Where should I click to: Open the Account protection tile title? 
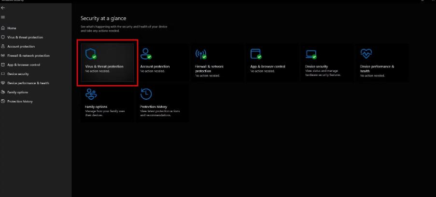click(x=155, y=66)
